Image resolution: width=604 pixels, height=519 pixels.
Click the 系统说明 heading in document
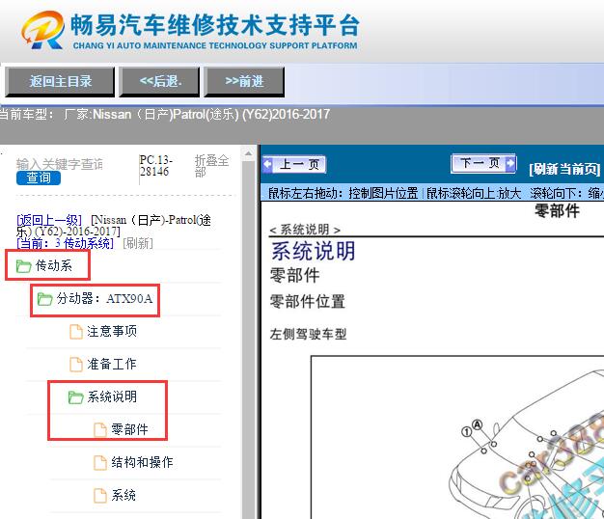pos(314,251)
